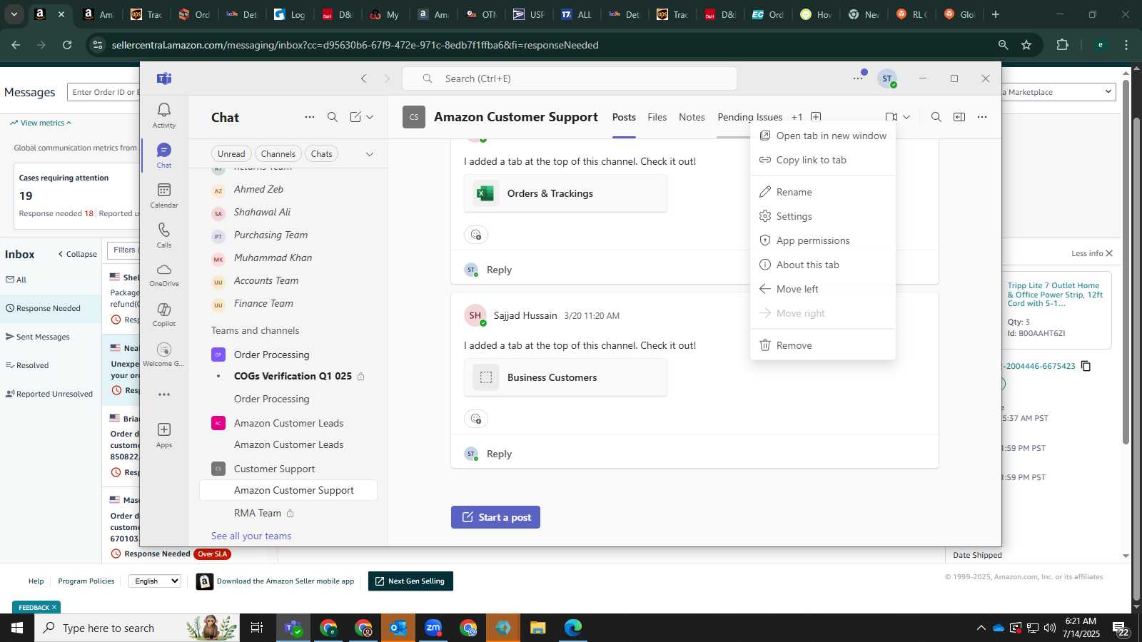Show hidden system tray icons
The image size is (1142, 642).
981,628
